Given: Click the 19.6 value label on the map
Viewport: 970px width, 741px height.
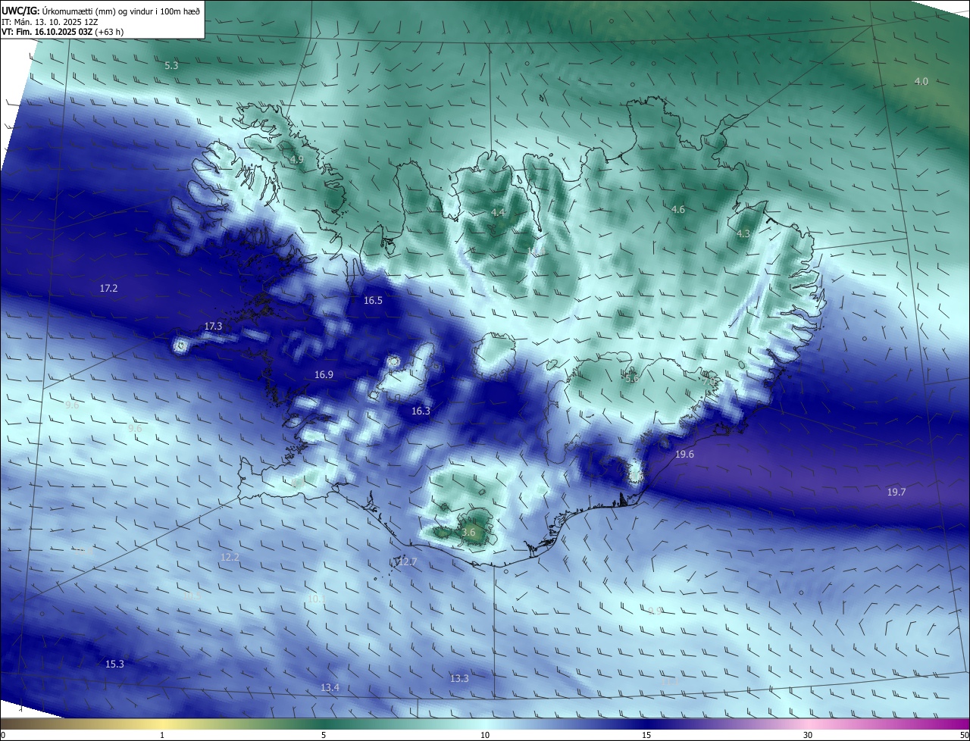Looking at the screenshot, I should (x=684, y=455).
